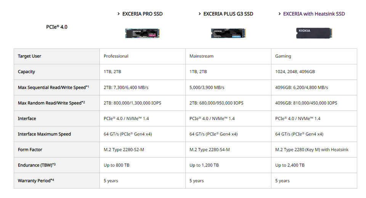Open the EXCERIA PRO SSD link
Viewport: 366px width, 198px height.
(142, 14)
